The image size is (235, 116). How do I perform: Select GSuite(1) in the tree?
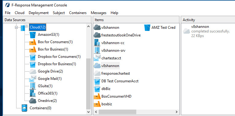[x=45, y=86]
